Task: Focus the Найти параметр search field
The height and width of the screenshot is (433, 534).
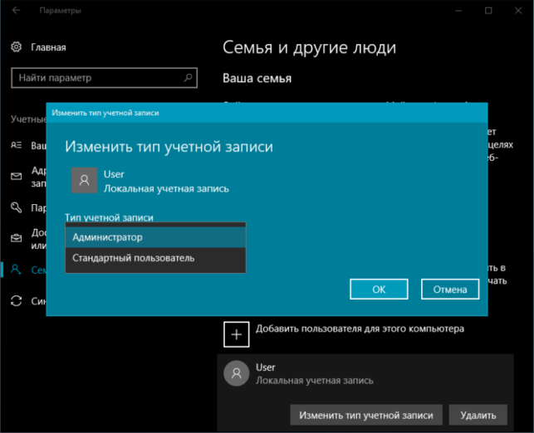Action: pyautogui.click(x=104, y=78)
